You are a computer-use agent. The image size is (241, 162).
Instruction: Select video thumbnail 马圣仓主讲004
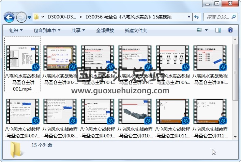(135, 58)
